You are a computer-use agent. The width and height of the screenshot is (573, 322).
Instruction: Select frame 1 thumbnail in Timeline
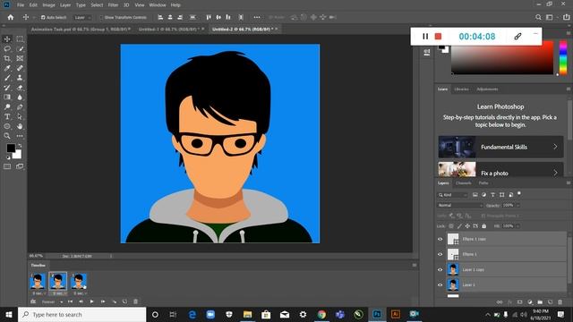pyautogui.click(x=38, y=282)
